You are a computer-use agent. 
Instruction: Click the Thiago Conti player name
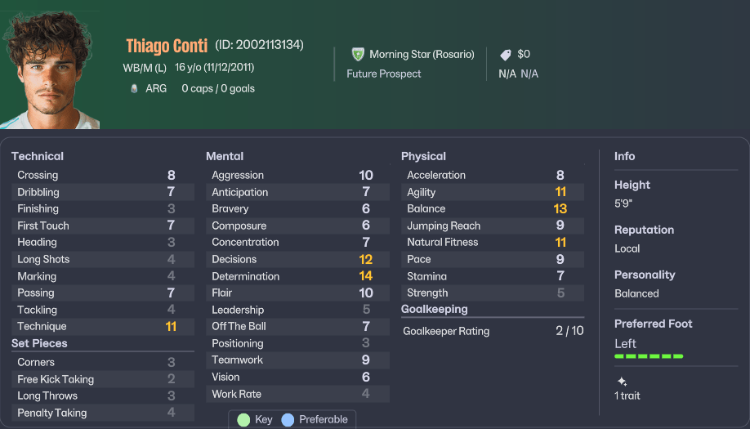167,46
